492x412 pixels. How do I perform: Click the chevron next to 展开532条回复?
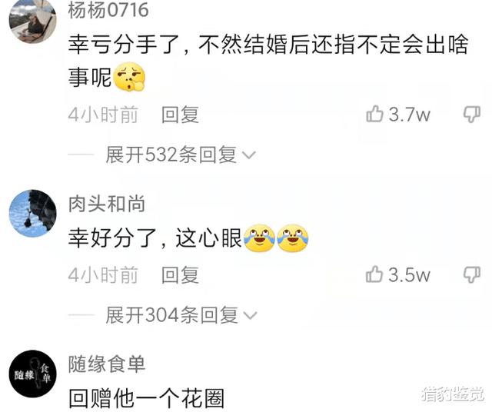[249, 155]
